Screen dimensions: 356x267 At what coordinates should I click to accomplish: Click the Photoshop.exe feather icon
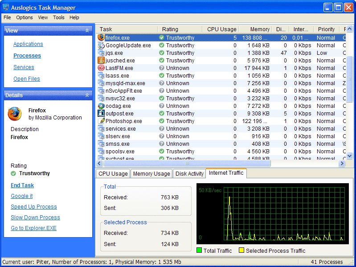click(101, 121)
